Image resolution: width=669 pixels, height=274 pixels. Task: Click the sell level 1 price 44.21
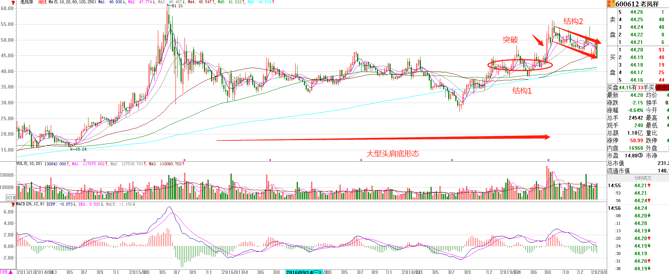[x=637, y=42]
